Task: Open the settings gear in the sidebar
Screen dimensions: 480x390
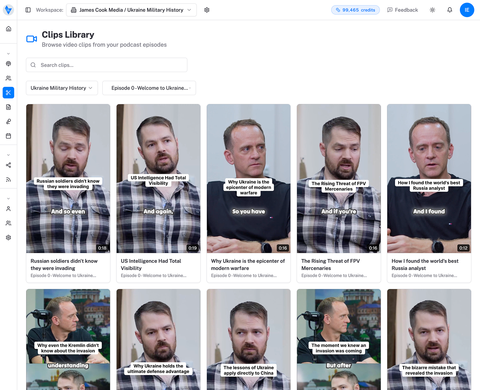Action: (8, 238)
